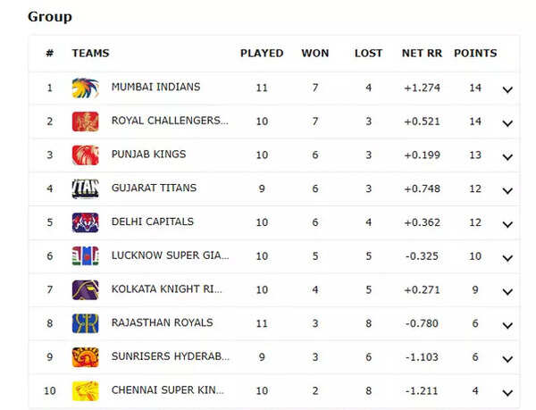Click the Mumbai Indians team logo
This screenshot has height=410, width=536.
pyautogui.click(x=86, y=88)
